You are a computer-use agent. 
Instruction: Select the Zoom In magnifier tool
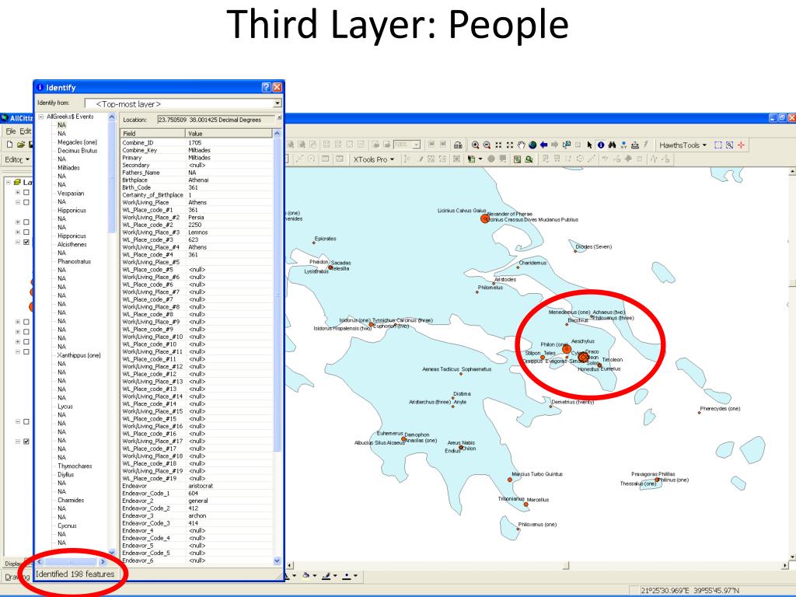click(x=475, y=145)
